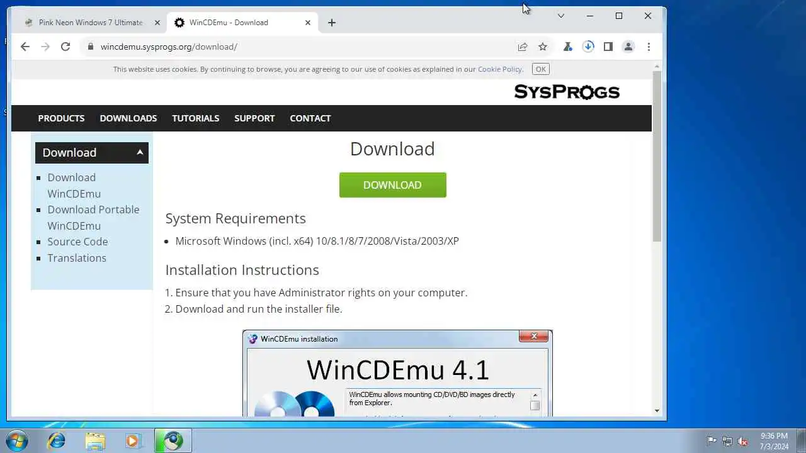The height and width of the screenshot is (453, 806).
Task: Click the padlock site info icon
Action: tap(91, 47)
